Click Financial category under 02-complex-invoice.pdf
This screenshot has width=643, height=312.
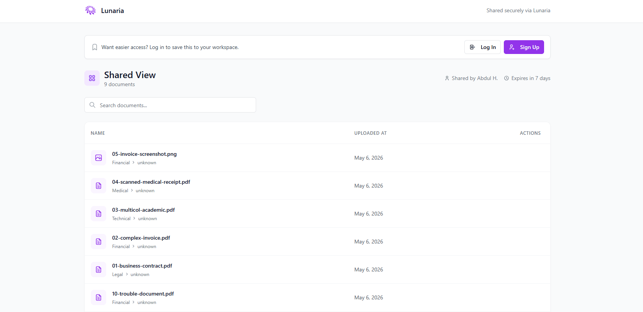121,247
